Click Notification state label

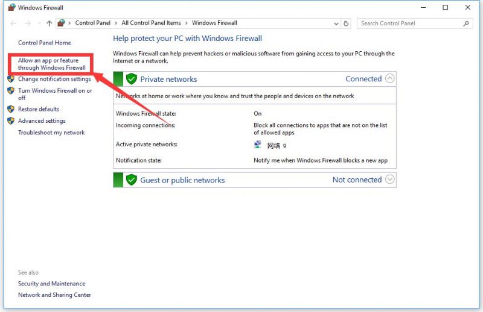(139, 160)
